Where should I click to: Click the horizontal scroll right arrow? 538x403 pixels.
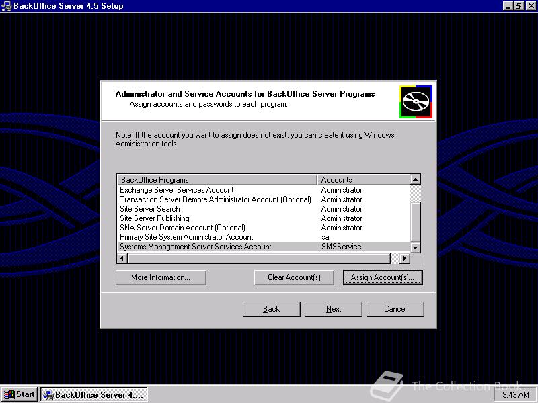click(x=405, y=258)
